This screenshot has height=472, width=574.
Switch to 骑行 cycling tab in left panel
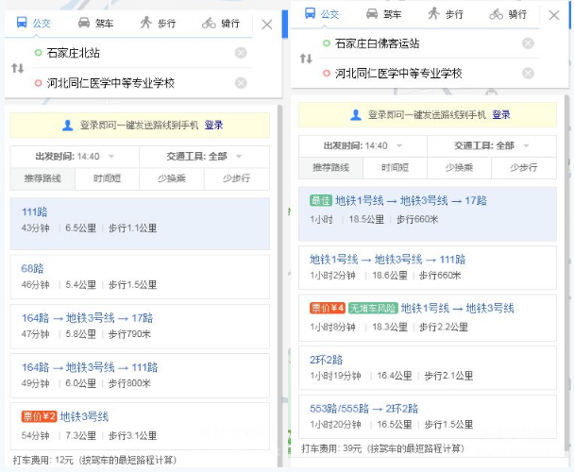point(221,24)
